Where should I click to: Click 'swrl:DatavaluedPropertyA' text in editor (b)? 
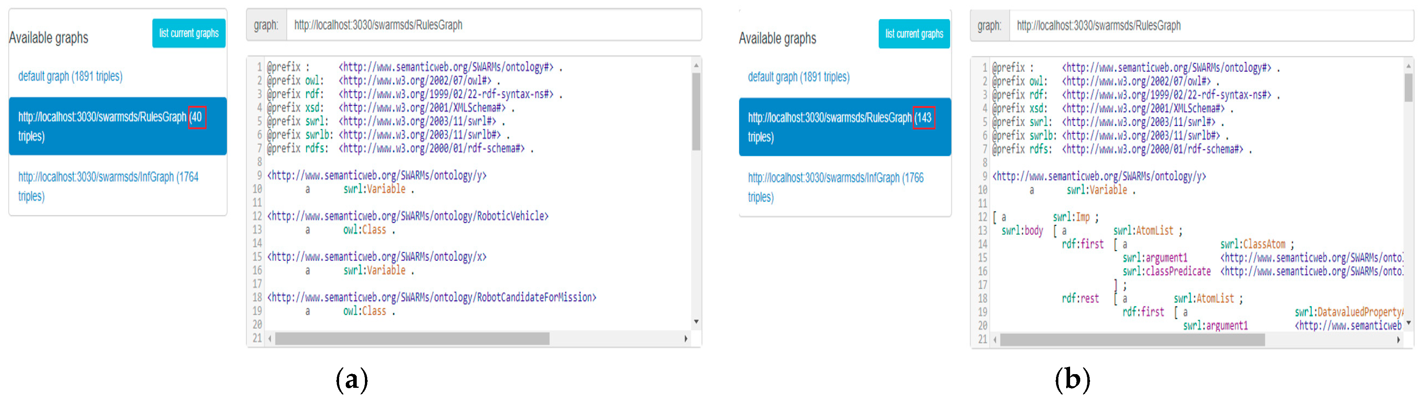[x=1349, y=312]
